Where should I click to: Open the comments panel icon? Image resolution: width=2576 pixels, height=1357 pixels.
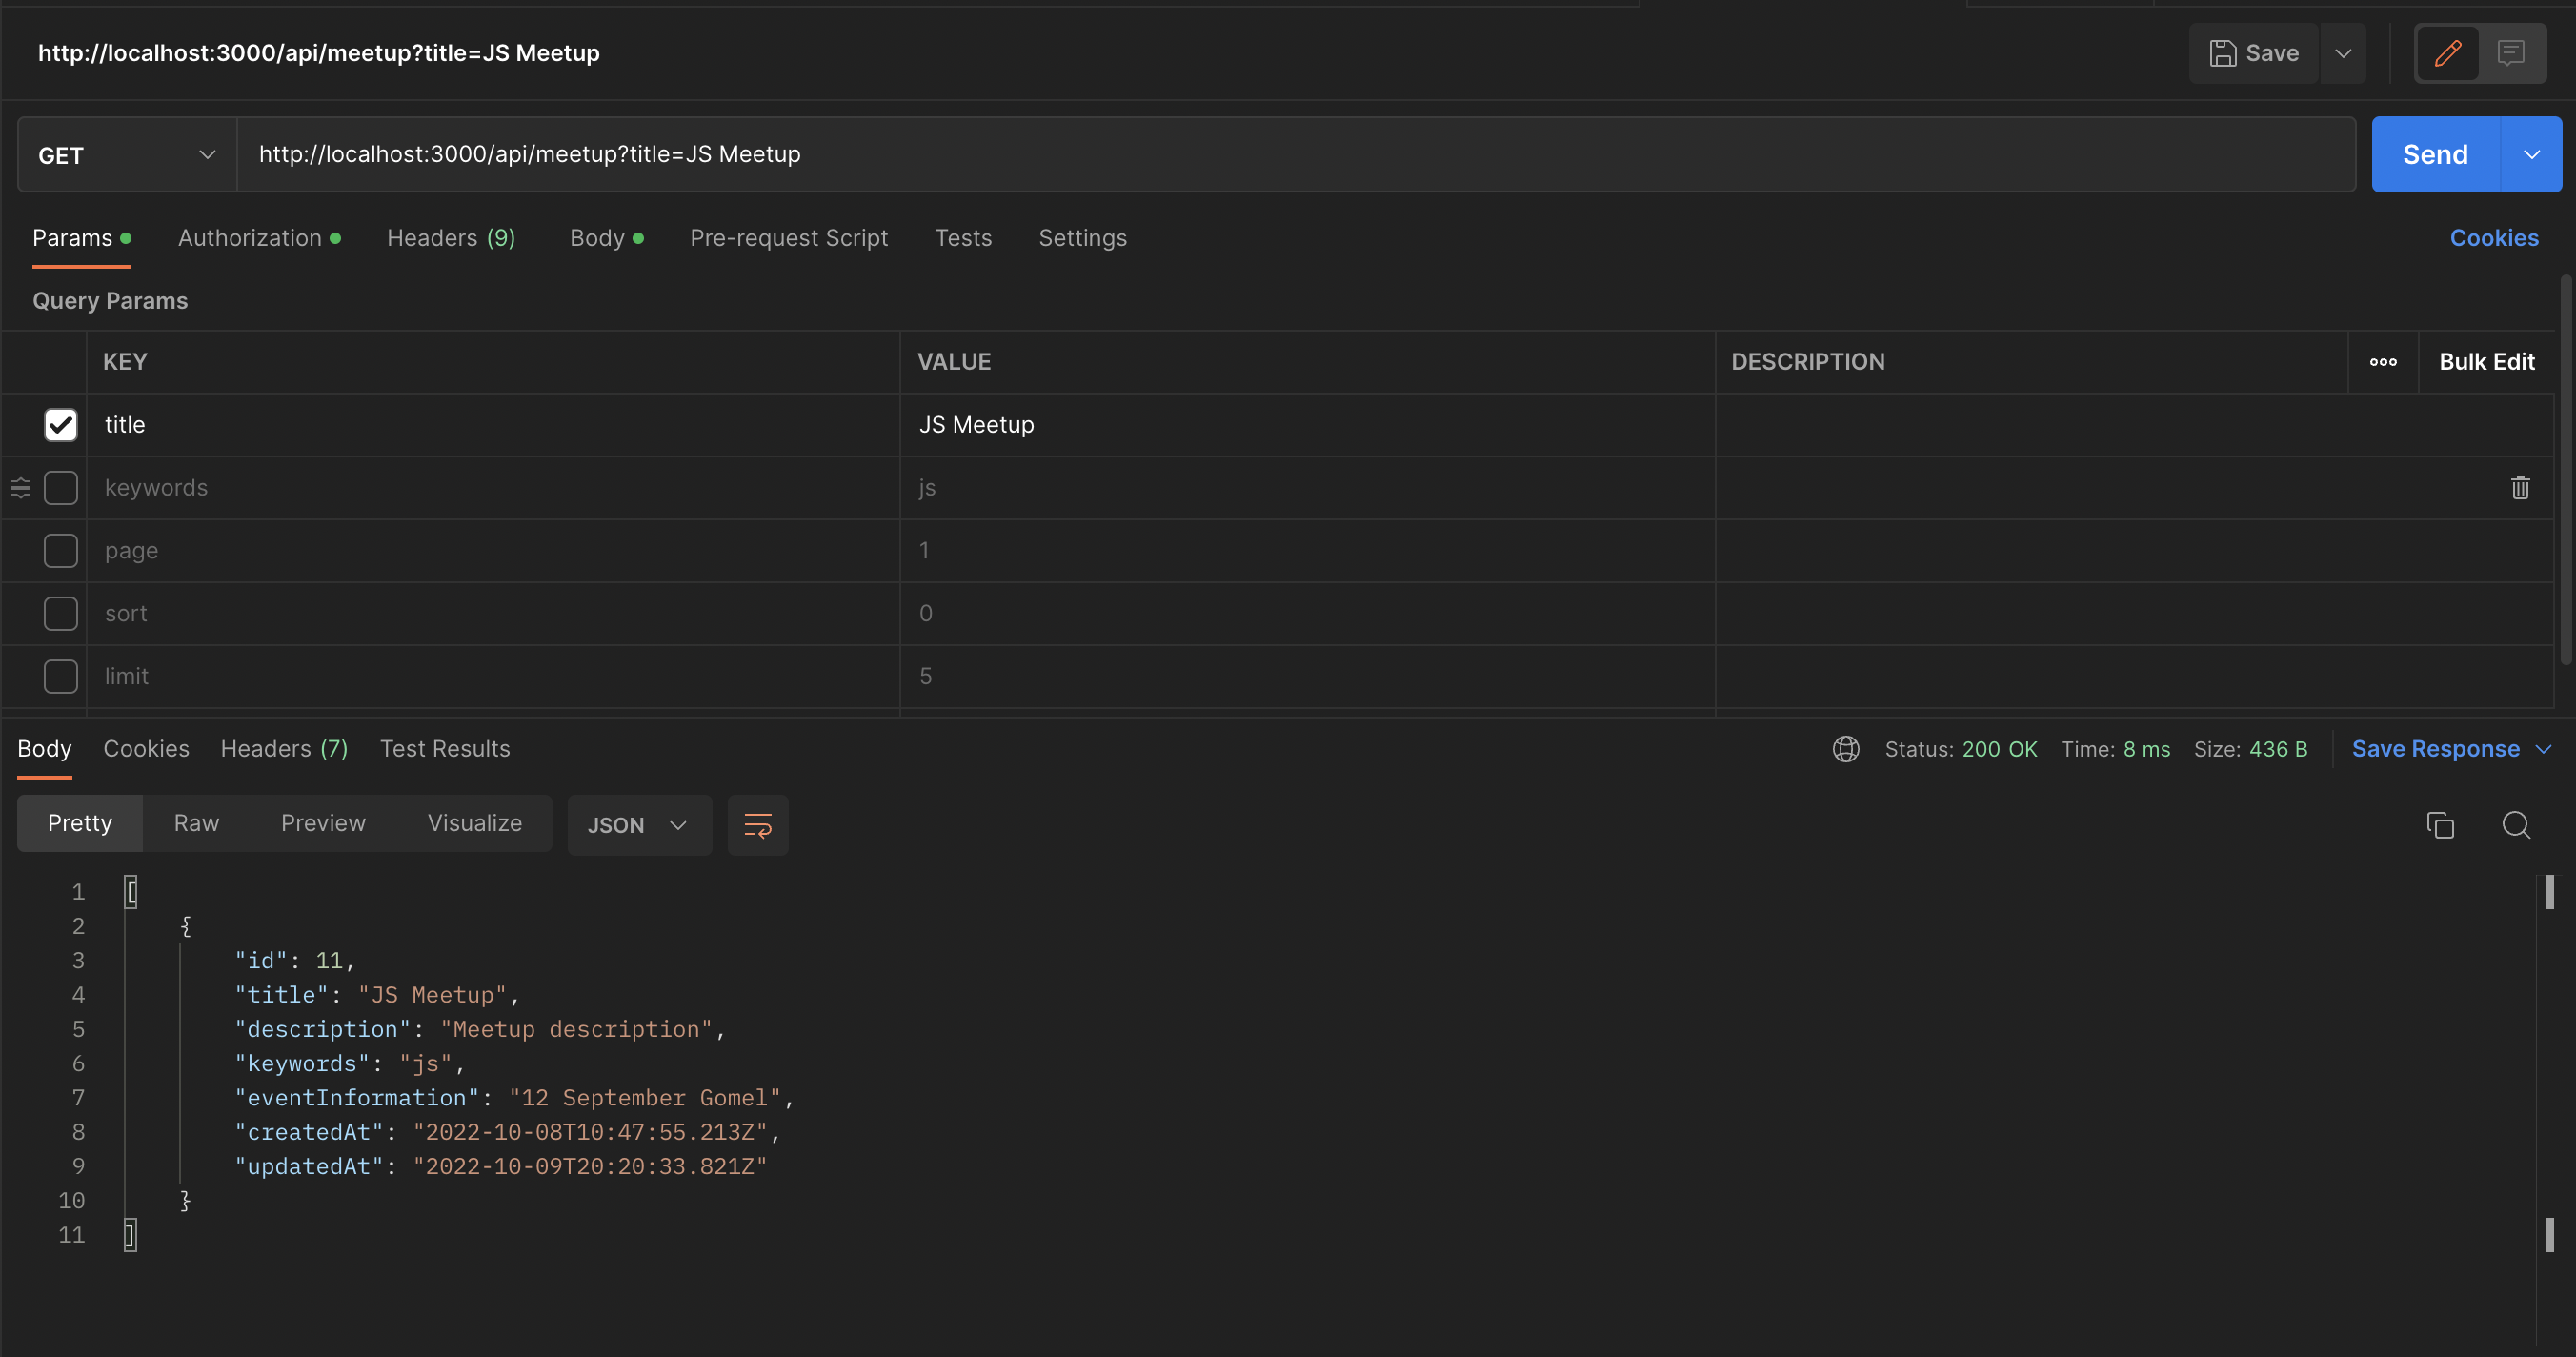point(2512,53)
